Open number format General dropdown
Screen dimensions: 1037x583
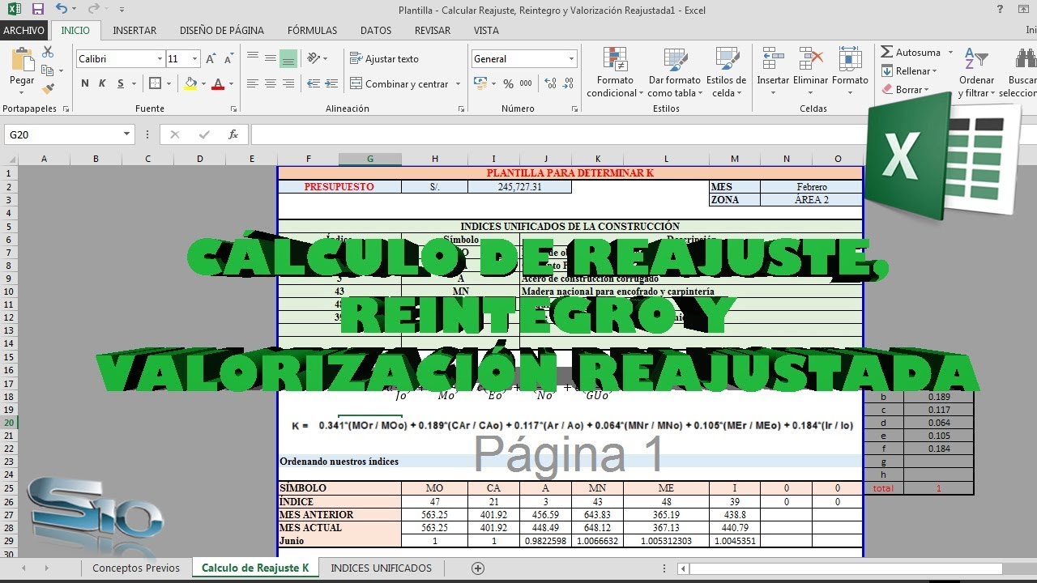(x=571, y=59)
